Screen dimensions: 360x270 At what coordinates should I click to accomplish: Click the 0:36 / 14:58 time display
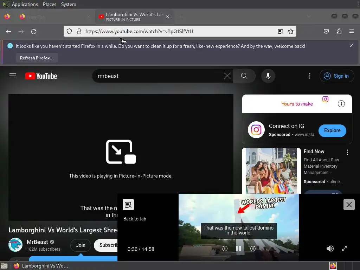tap(141, 249)
